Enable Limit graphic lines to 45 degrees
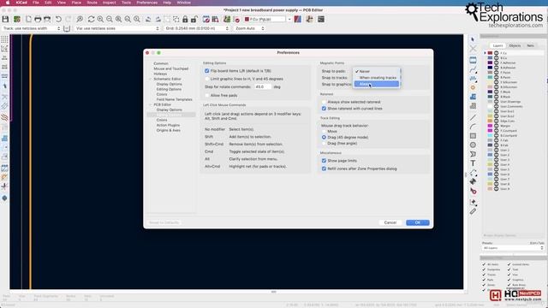 (x=207, y=79)
